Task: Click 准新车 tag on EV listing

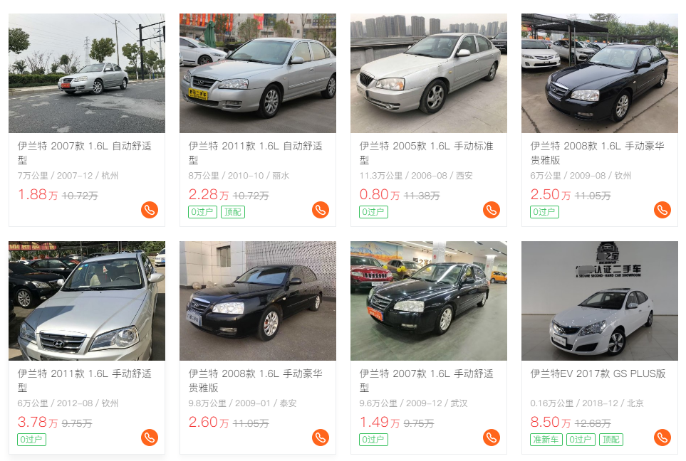Action: (546, 440)
